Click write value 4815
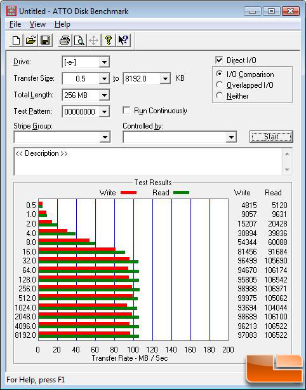The height and width of the screenshot is (390, 306). tap(249, 205)
